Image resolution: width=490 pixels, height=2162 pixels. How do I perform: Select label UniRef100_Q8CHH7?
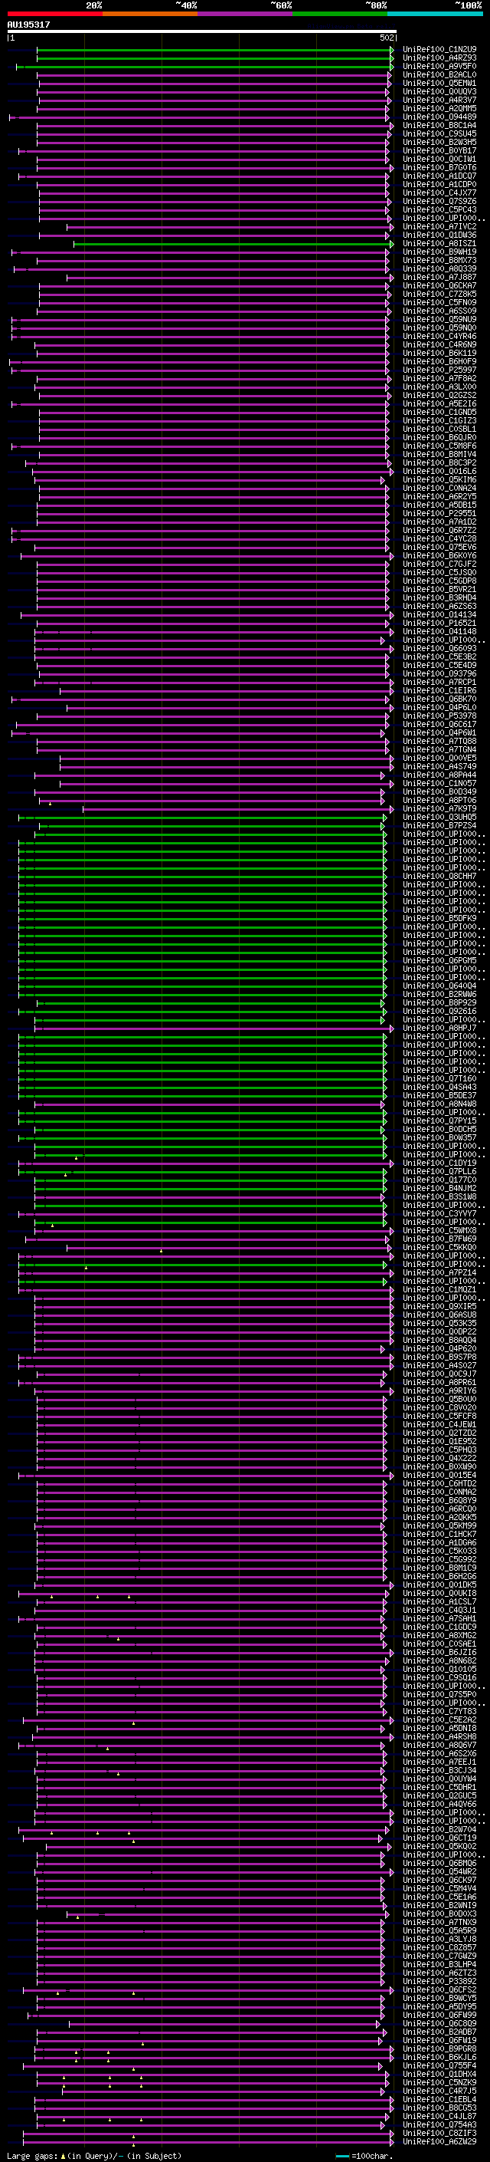point(439,876)
